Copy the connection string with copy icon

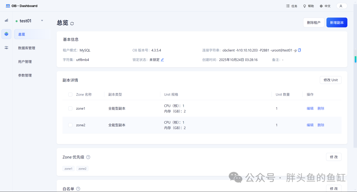tap(299, 50)
